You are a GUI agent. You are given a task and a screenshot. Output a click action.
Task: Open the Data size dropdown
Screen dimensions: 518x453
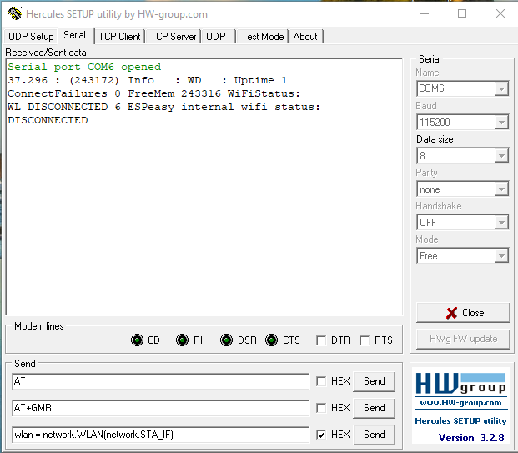pos(501,156)
